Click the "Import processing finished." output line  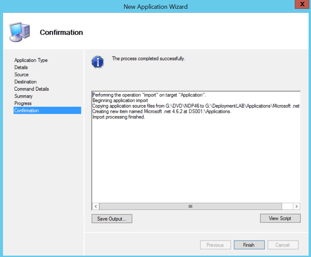tap(119, 117)
